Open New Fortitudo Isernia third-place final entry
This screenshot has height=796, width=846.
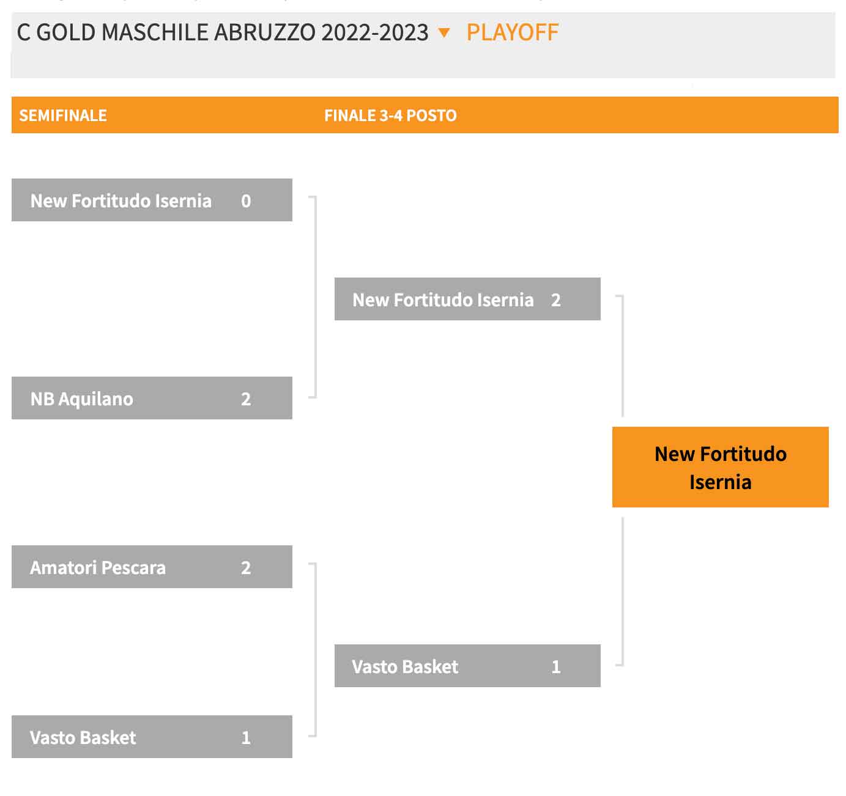tap(467, 299)
